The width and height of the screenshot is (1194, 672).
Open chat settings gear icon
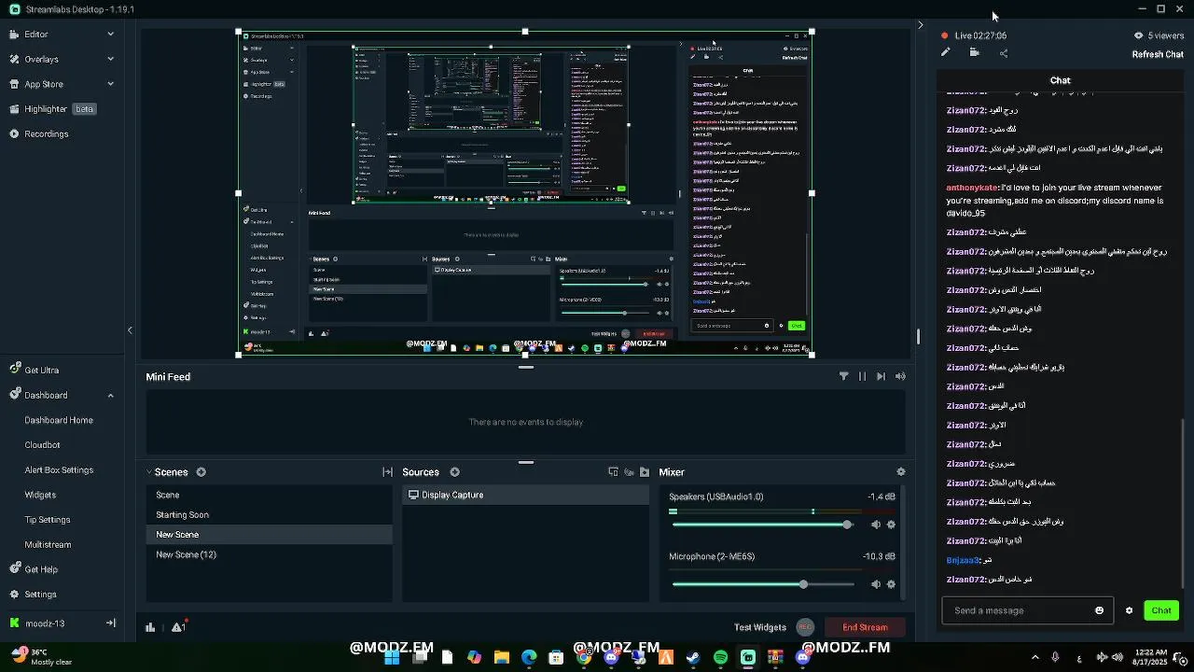pyautogui.click(x=1129, y=610)
